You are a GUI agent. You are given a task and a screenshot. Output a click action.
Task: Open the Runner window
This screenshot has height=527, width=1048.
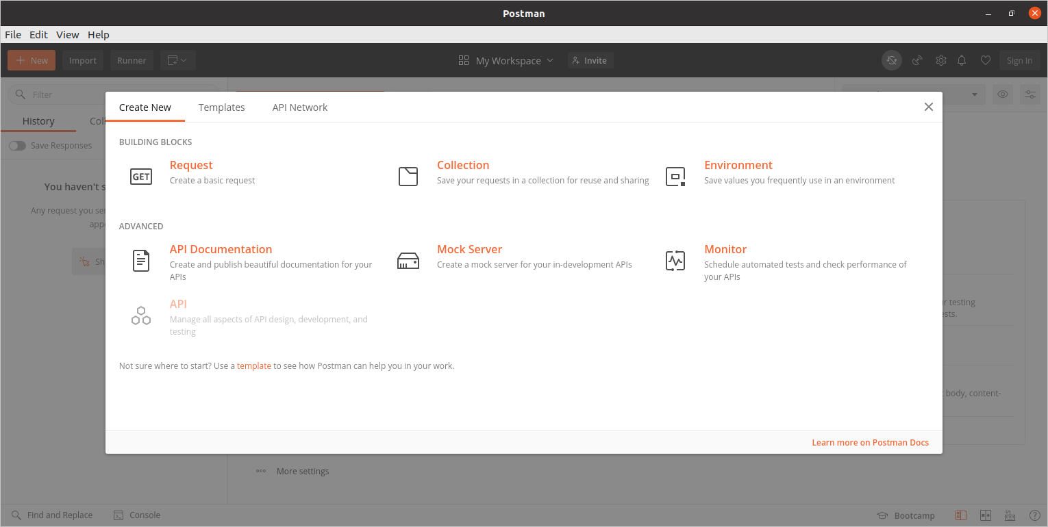click(132, 60)
